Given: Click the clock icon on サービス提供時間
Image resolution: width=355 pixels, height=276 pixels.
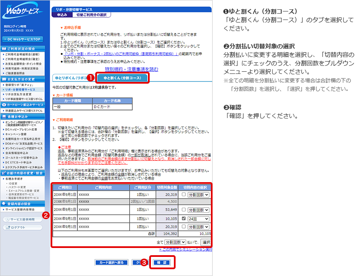Looking at the screenshot, I should 7,219.
